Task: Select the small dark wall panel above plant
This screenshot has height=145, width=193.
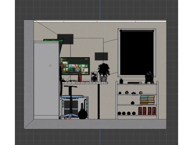Action: coord(101,56)
